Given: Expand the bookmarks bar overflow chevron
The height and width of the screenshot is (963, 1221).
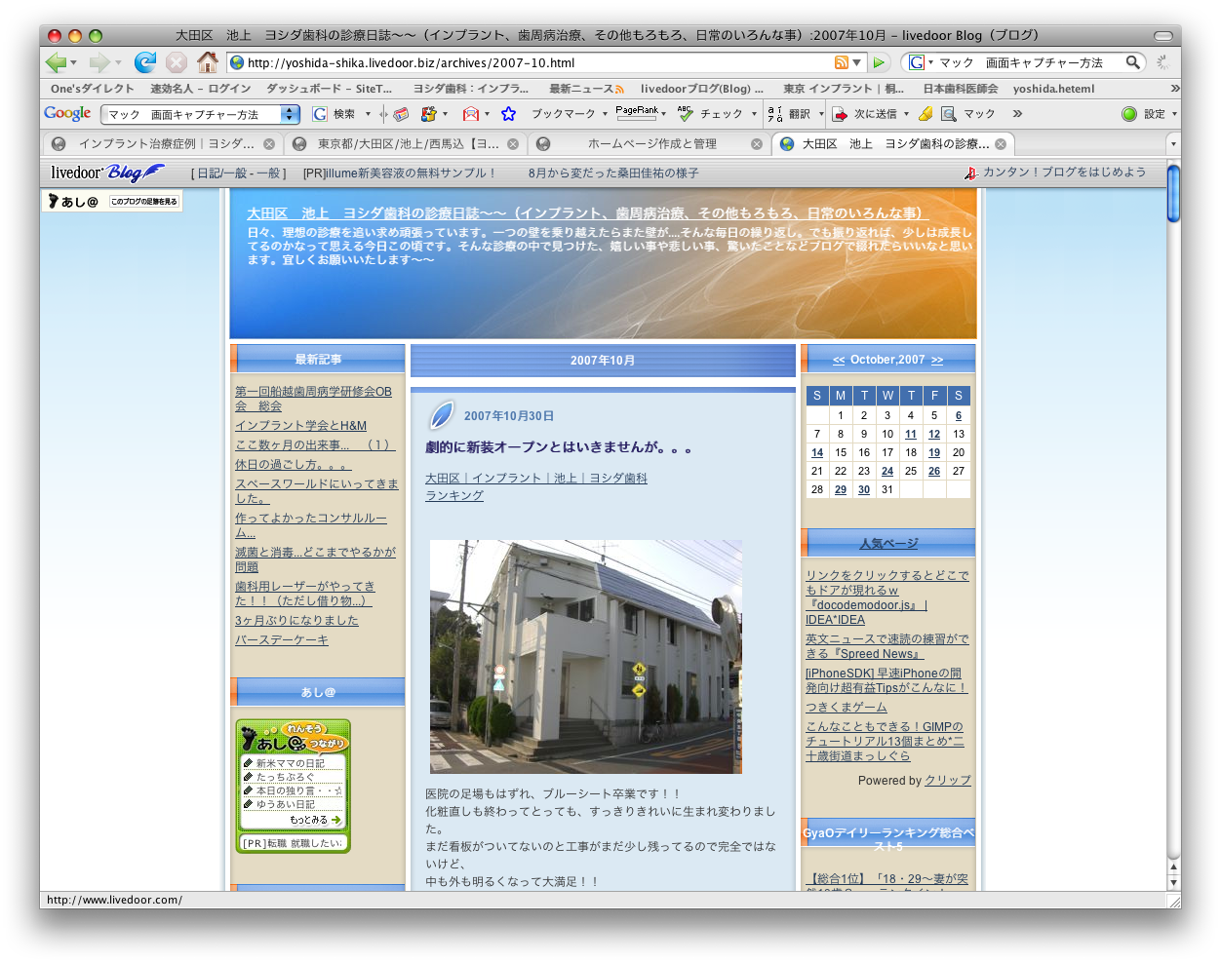Looking at the screenshot, I should click(1174, 89).
